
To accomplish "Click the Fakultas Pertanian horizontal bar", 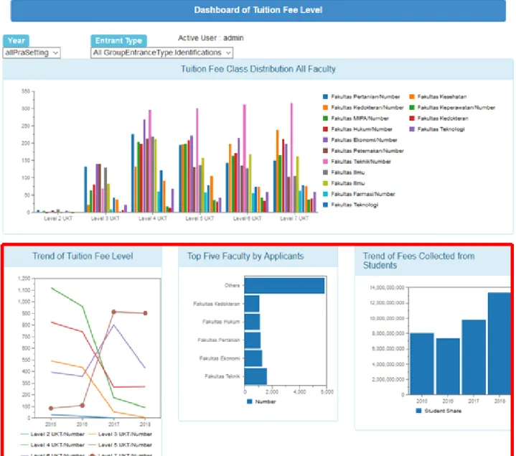I will tap(253, 340).
